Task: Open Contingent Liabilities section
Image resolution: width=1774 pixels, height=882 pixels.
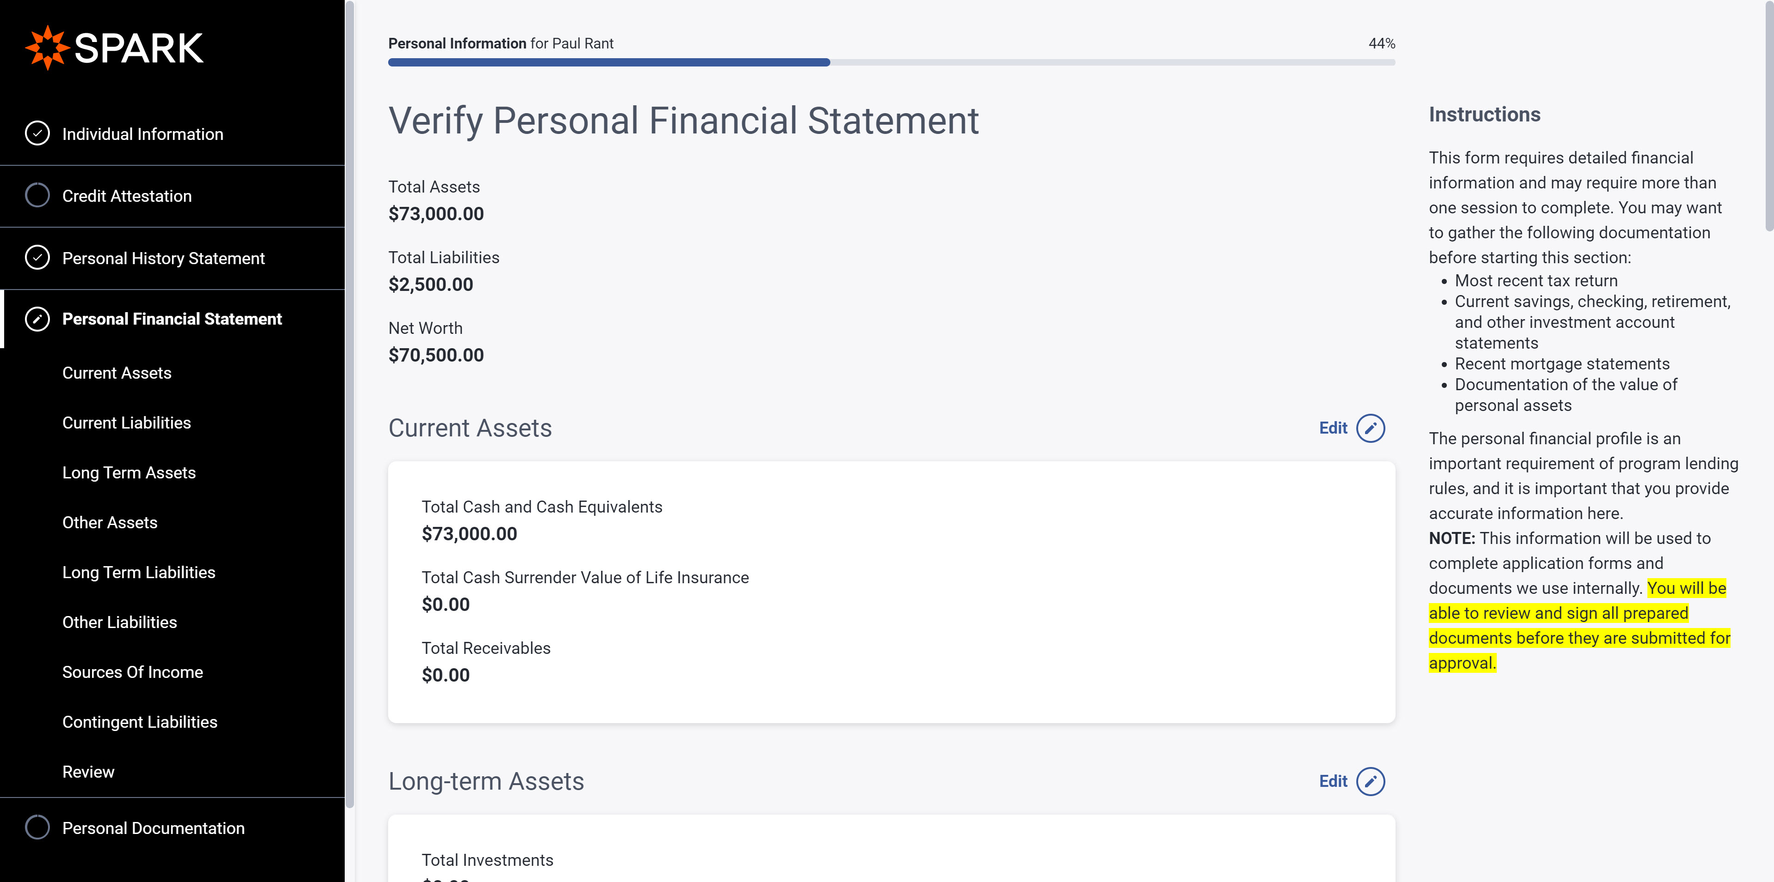Action: click(140, 722)
